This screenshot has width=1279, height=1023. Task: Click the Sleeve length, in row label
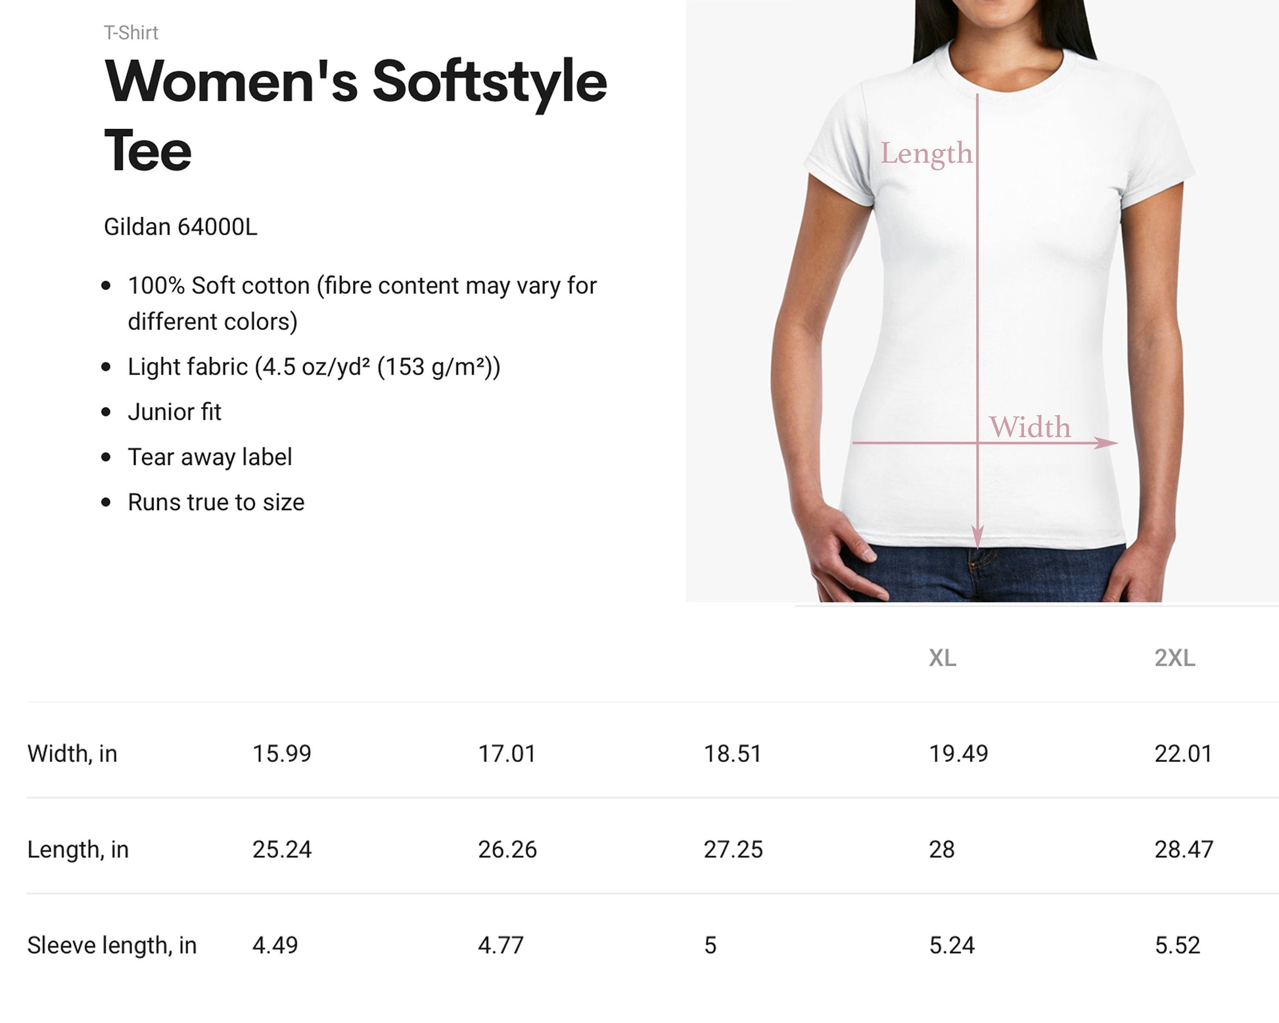coord(112,945)
